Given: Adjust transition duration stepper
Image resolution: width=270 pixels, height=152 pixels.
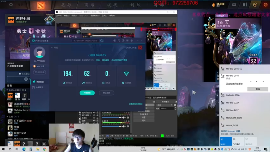Looking at the screenshot, I should 175,108.
